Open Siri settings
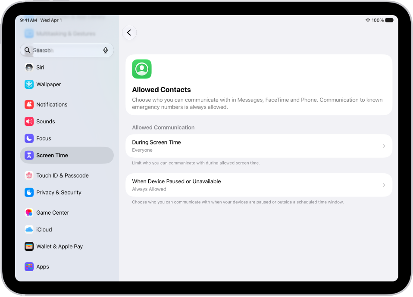 [x=67, y=67]
